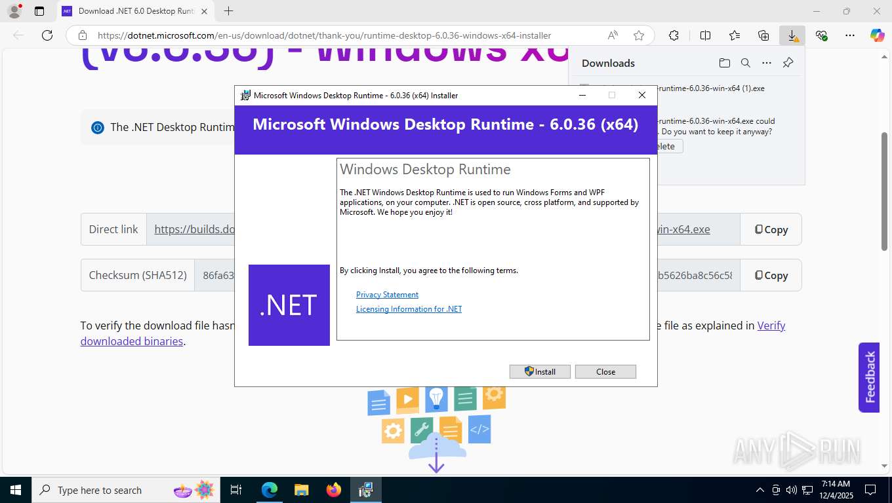The height and width of the screenshot is (503, 892).
Task: Click the Read aloud icon
Action: point(613,35)
